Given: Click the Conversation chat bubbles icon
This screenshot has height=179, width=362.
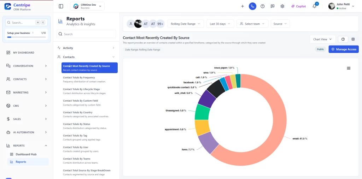Looking at the screenshot, I should click(8, 66).
